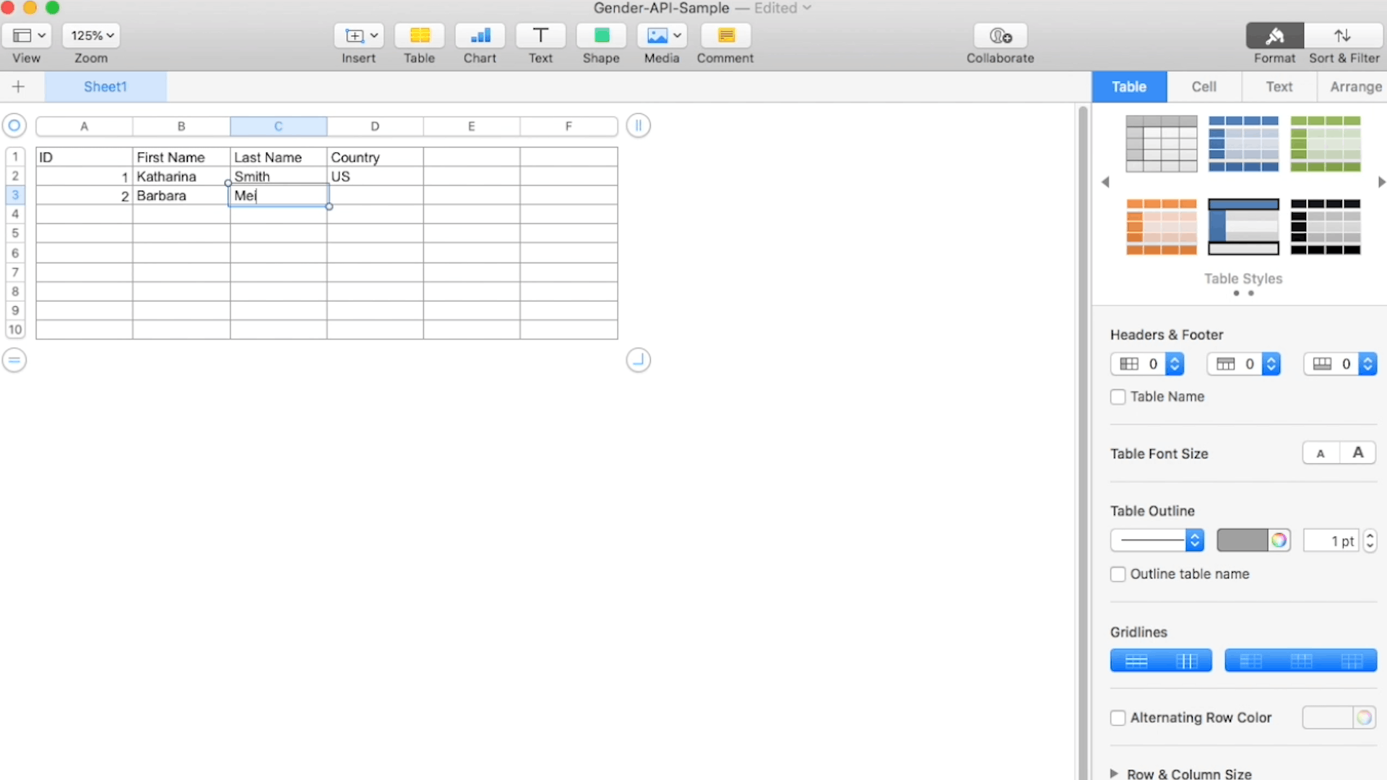Select column C header
Screen dimensions: 1387x780
point(278,126)
